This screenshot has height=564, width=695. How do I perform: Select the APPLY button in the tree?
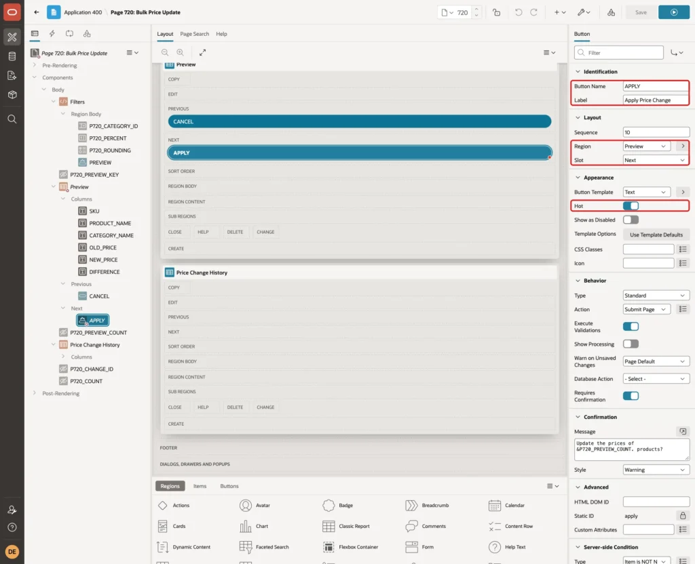point(92,321)
